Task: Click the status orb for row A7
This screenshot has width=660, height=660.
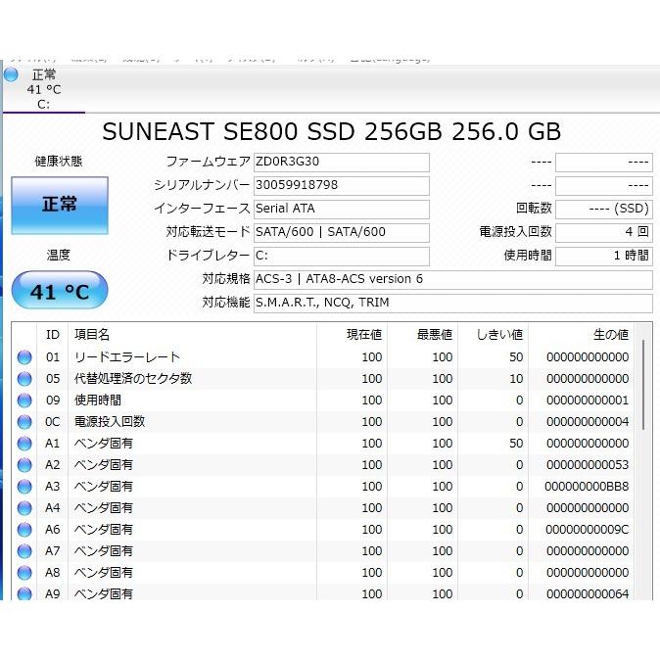Action: coord(24,551)
